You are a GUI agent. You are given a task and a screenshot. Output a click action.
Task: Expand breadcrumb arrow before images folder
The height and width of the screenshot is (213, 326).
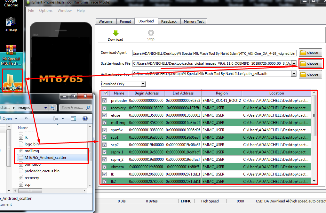[x=14, y=108]
